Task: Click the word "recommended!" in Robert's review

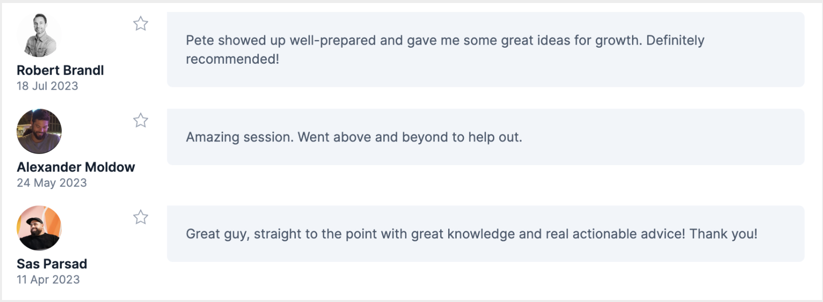Action: click(232, 59)
